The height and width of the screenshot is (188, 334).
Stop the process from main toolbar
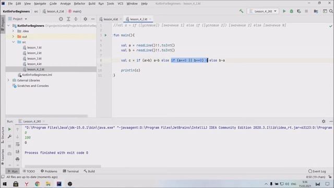(306, 11)
